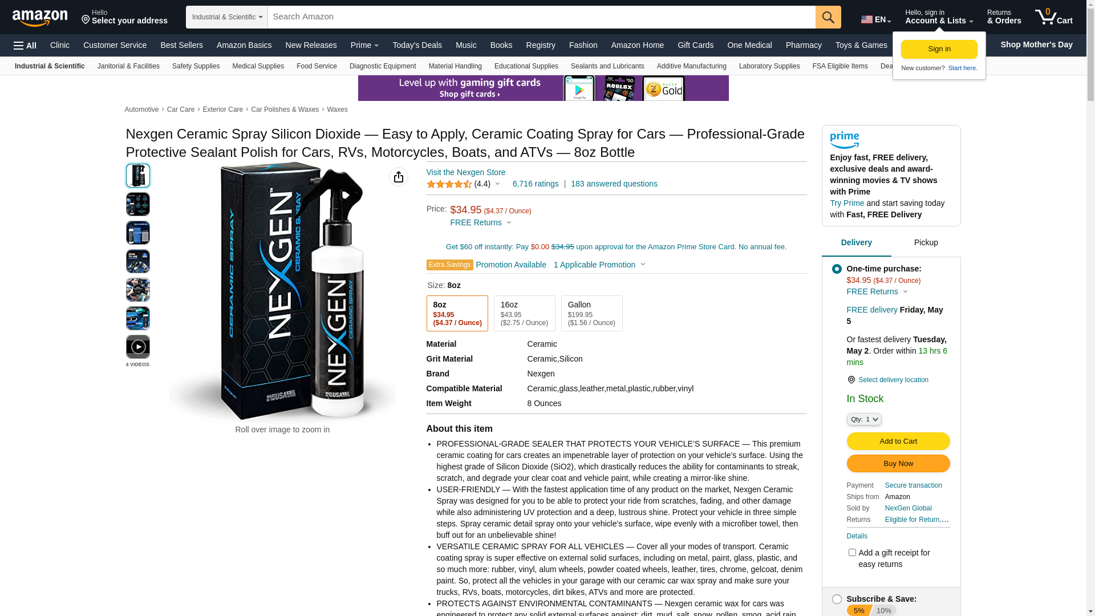
Task: Play the product videos thumbnail
Action: 138,347
